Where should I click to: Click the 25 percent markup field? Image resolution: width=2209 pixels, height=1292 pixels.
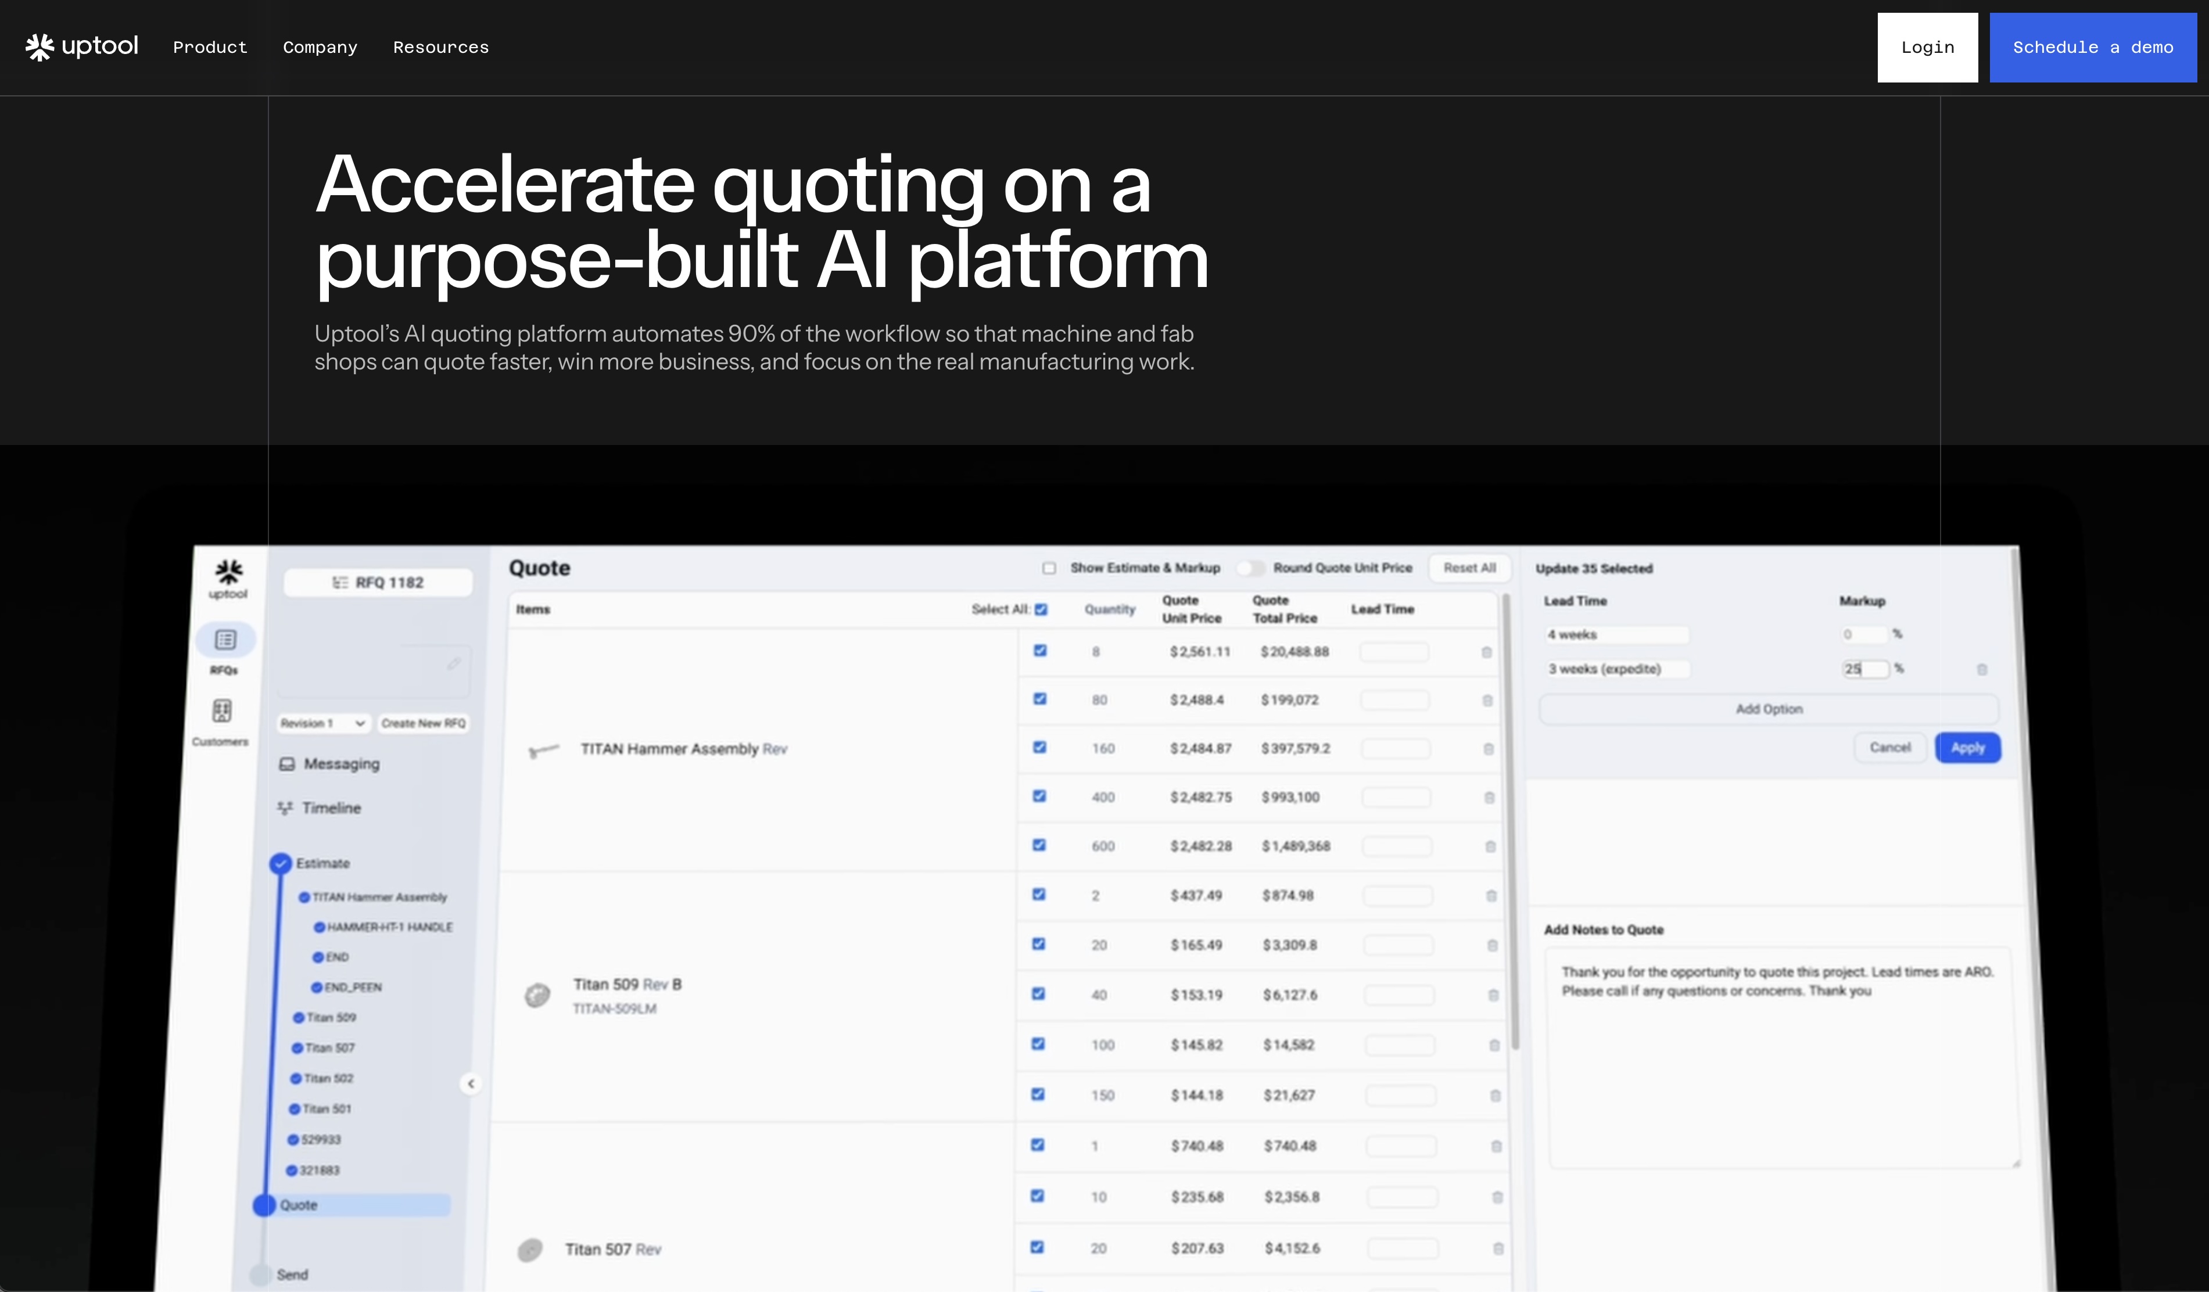point(1864,669)
